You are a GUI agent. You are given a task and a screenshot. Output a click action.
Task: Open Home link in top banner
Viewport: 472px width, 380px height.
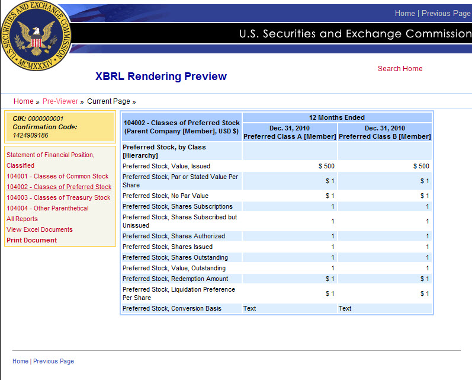pyautogui.click(x=404, y=13)
